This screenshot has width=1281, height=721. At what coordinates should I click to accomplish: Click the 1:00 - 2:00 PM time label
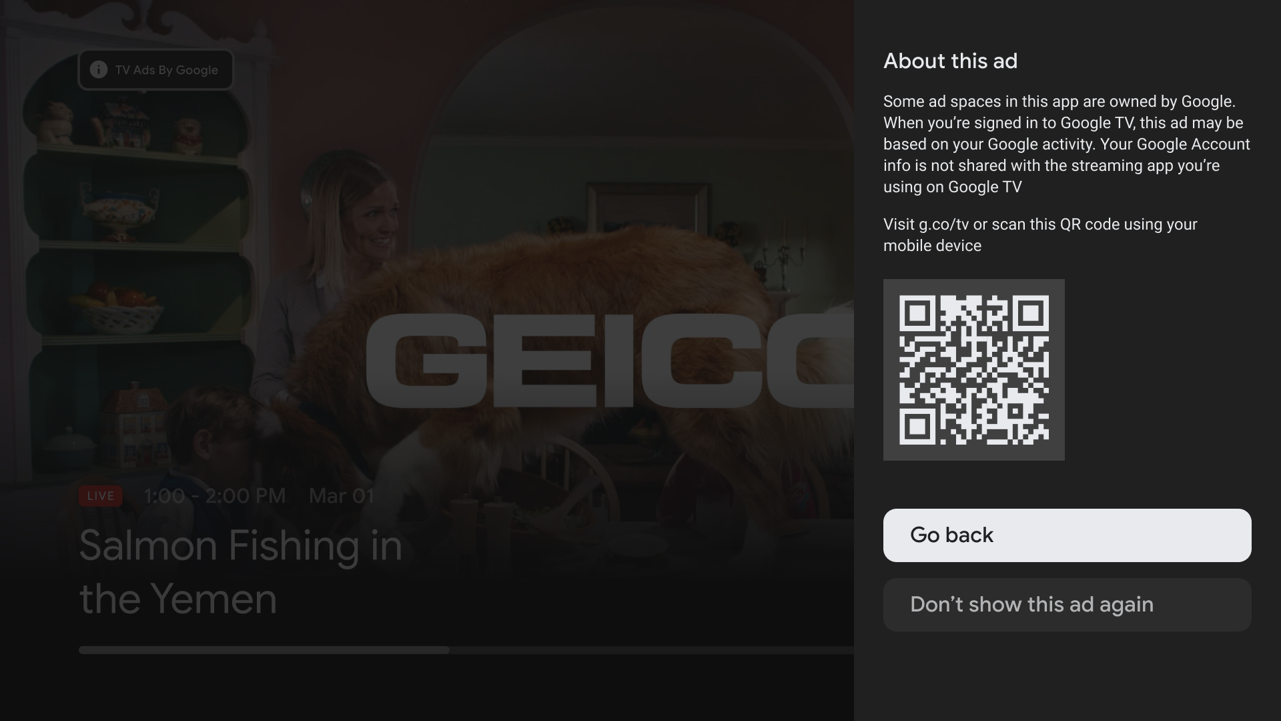[214, 496]
